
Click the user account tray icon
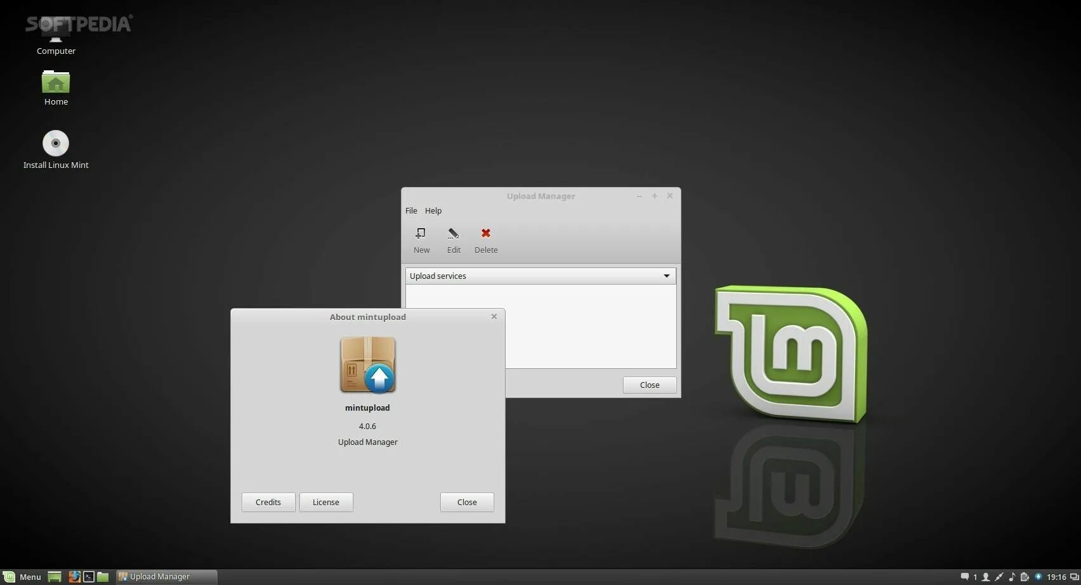(x=986, y=577)
